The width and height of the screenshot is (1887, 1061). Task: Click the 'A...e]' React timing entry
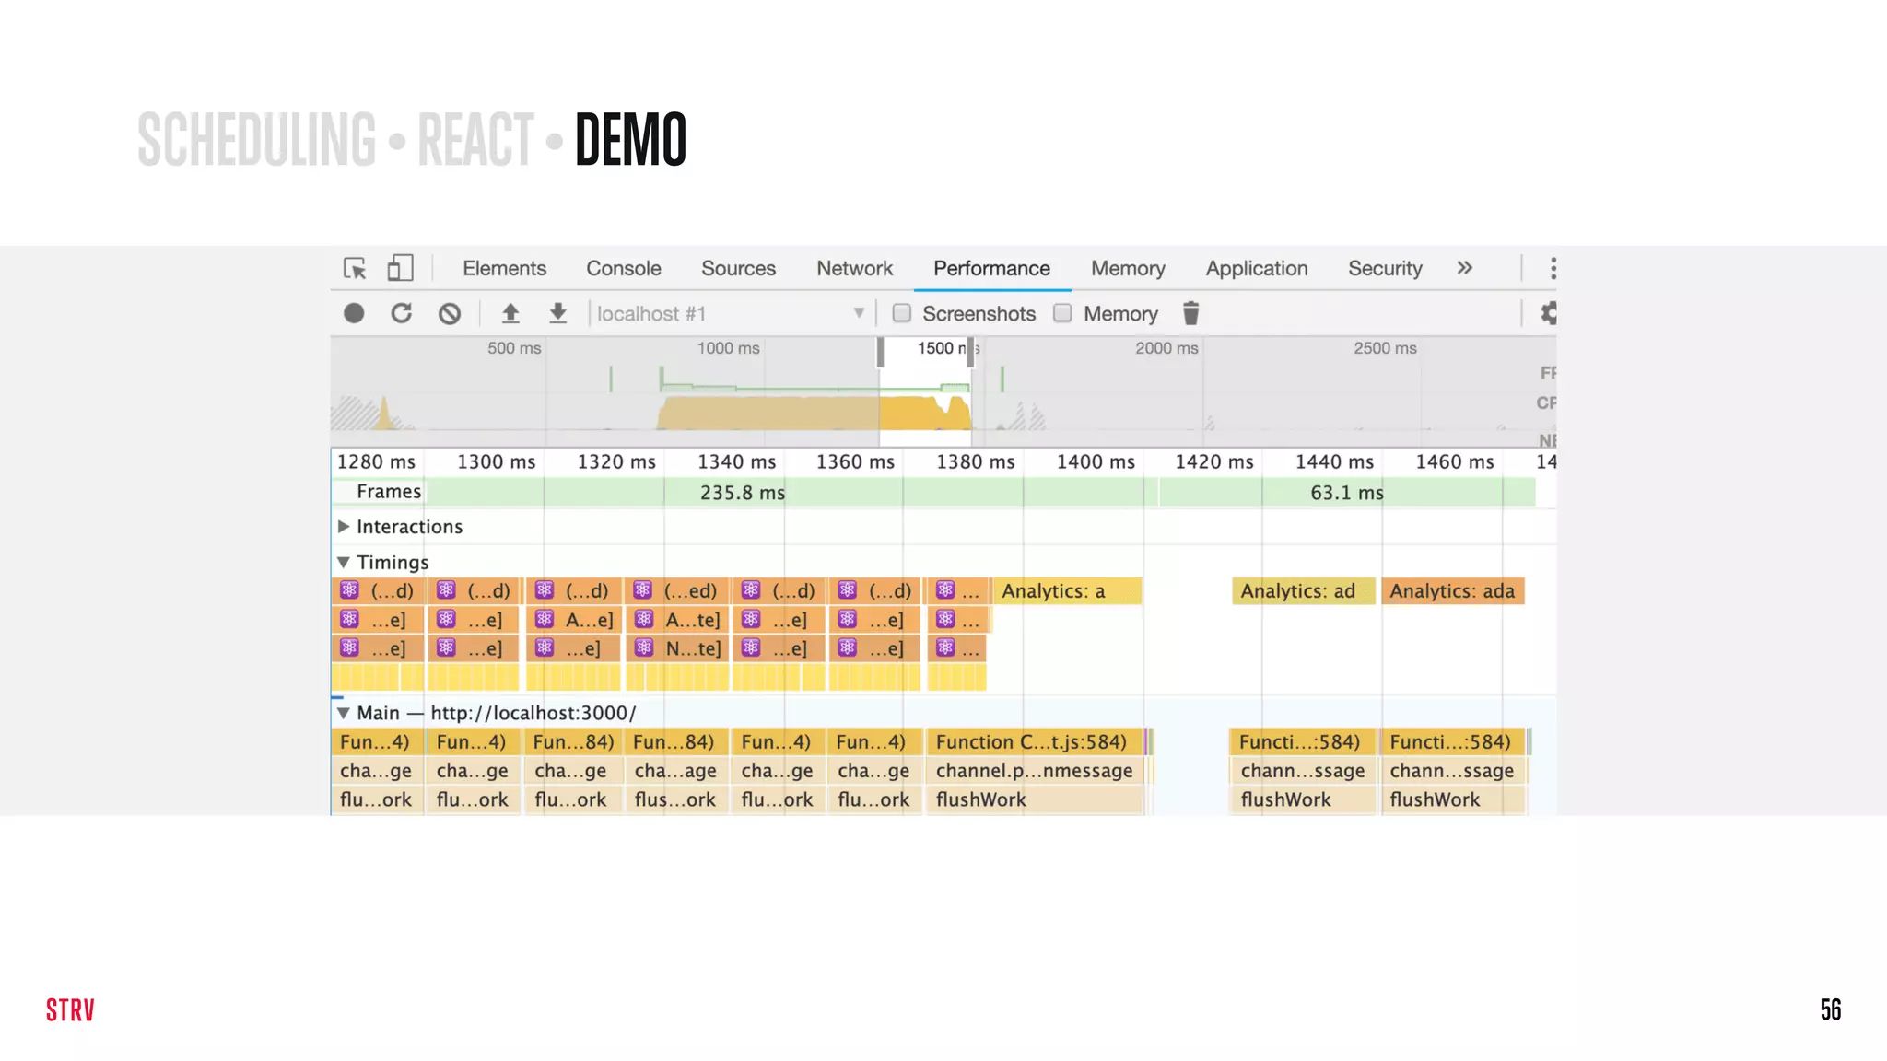click(x=573, y=620)
